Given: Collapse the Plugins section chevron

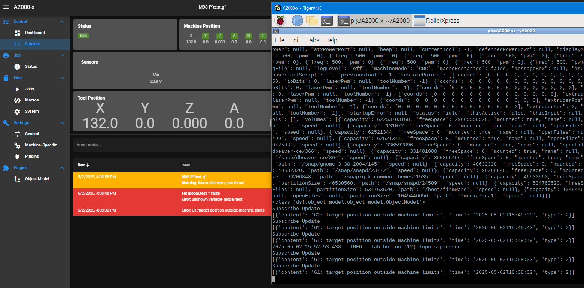Looking at the screenshot, I should [x=62, y=168].
